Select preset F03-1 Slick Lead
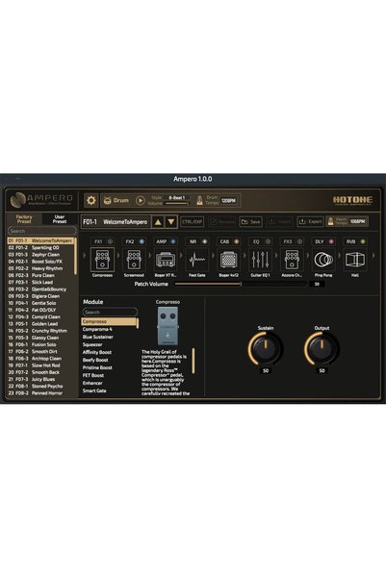 40,283
